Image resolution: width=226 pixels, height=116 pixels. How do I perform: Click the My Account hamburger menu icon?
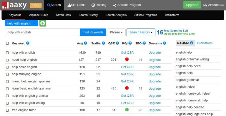click(222, 5)
